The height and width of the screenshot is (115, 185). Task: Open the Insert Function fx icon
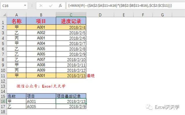pos(60,5)
